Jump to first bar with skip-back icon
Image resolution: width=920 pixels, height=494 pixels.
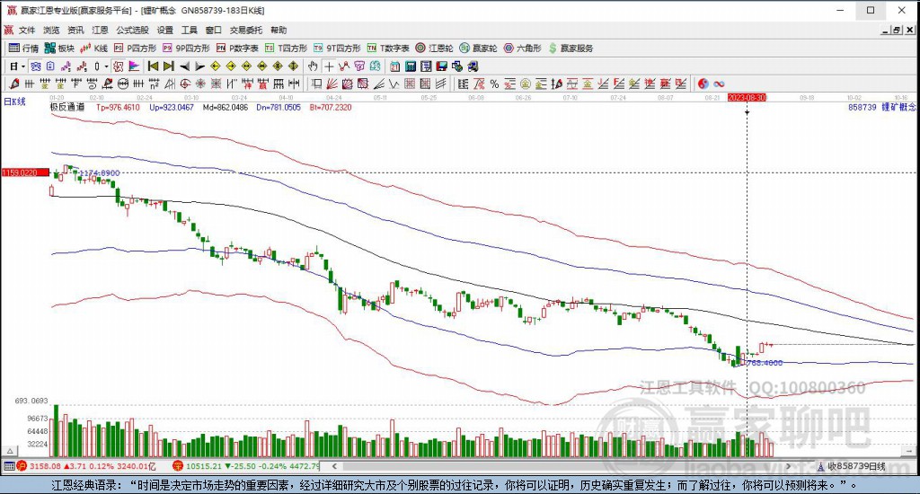[153, 66]
